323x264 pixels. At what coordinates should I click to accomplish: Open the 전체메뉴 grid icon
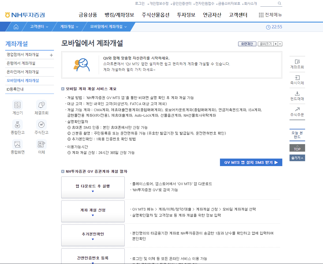[261, 15]
